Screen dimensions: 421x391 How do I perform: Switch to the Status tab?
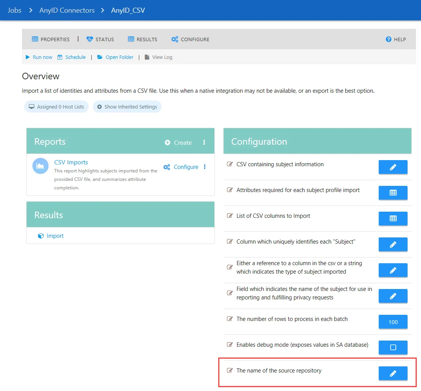[x=100, y=39]
